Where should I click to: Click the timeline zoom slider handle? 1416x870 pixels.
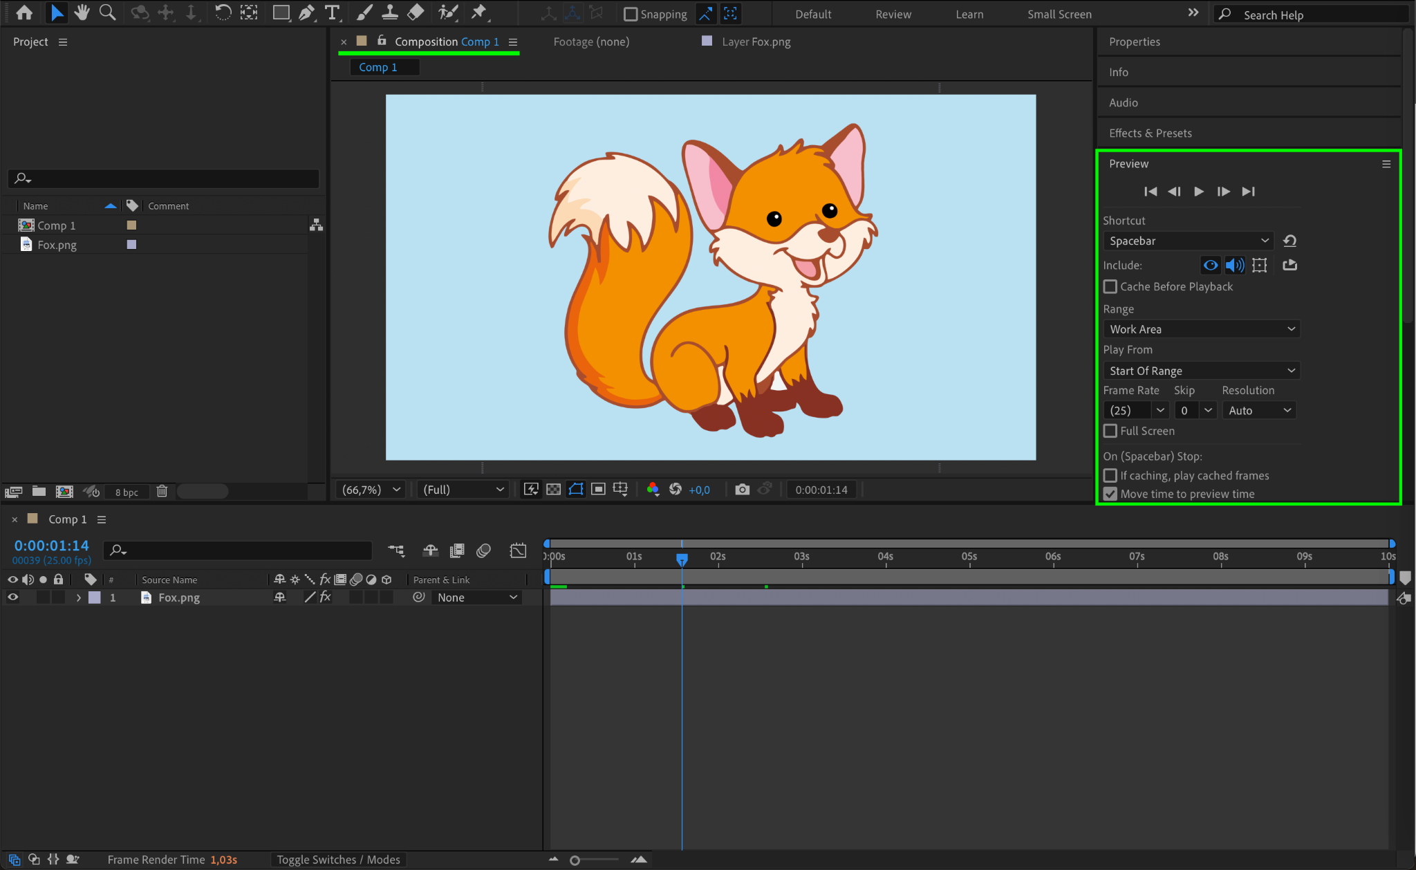pos(575,860)
